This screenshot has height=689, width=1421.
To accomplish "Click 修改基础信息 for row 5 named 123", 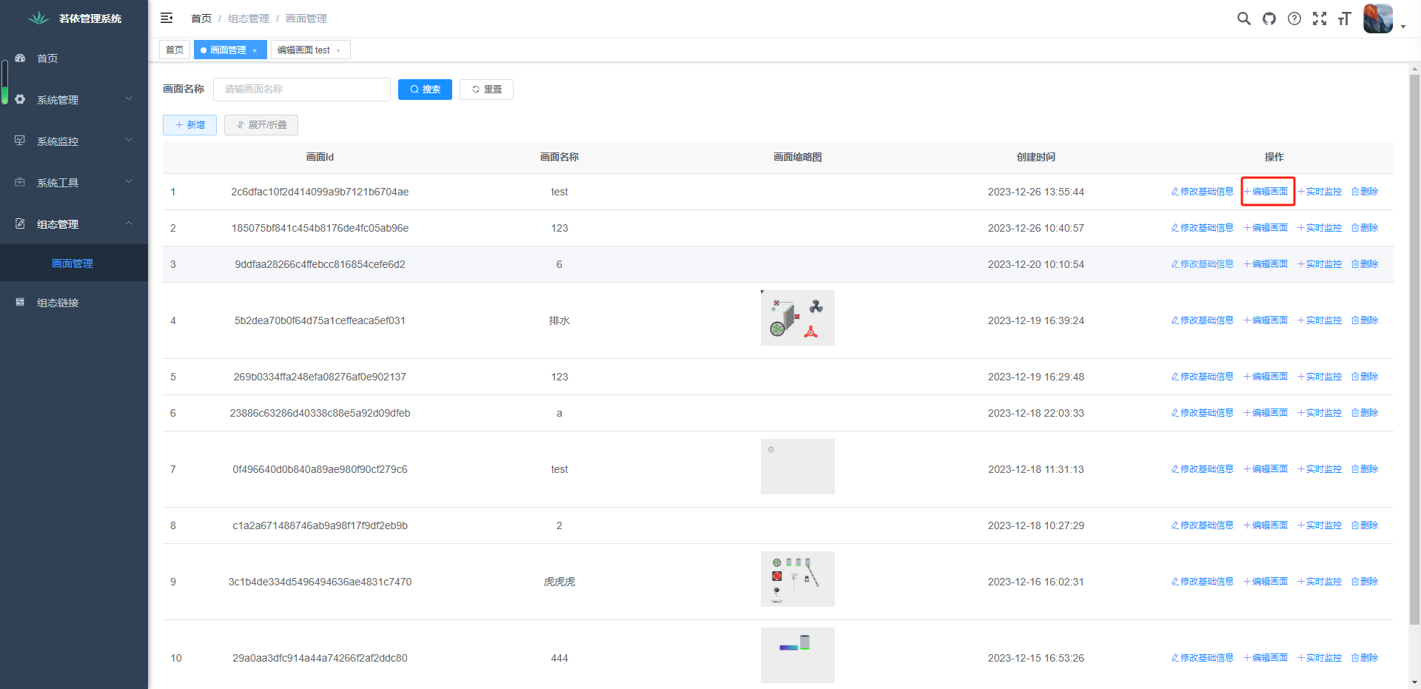I will [x=1203, y=377].
